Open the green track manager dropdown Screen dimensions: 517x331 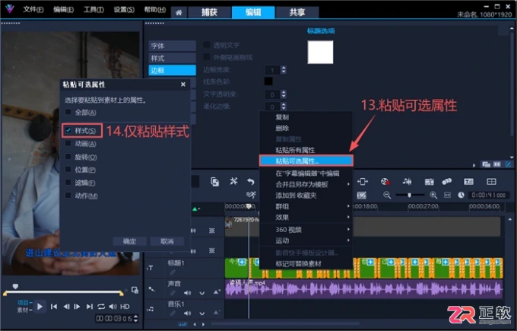(x=196, y=209)
